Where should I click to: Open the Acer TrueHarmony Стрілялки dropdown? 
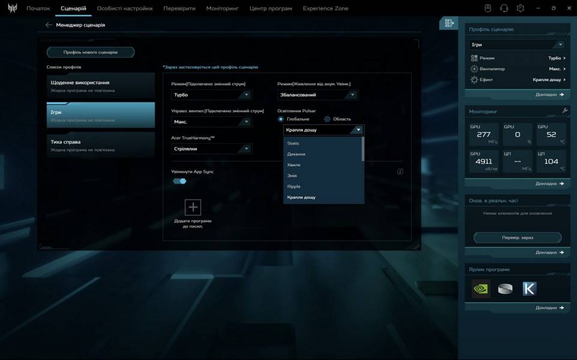(x=212, y=149)
